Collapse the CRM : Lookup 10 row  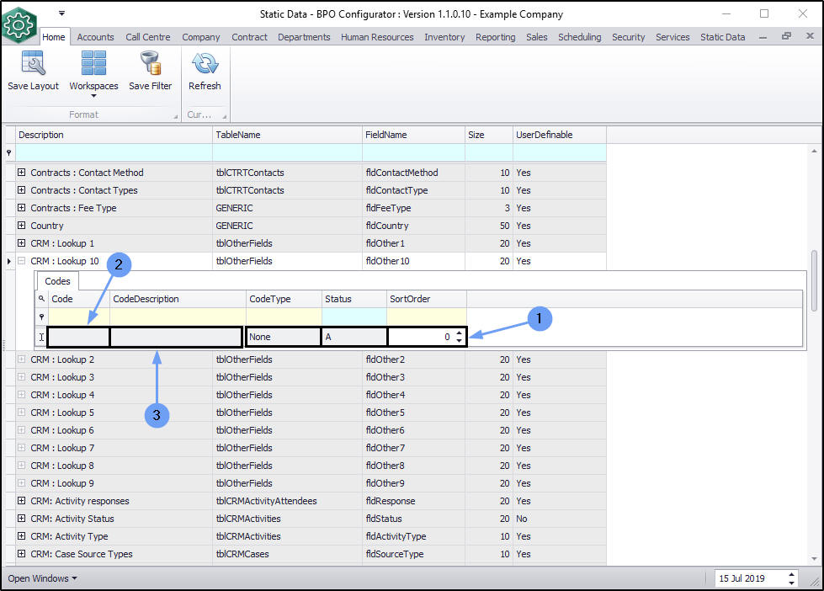coord(21,261)
